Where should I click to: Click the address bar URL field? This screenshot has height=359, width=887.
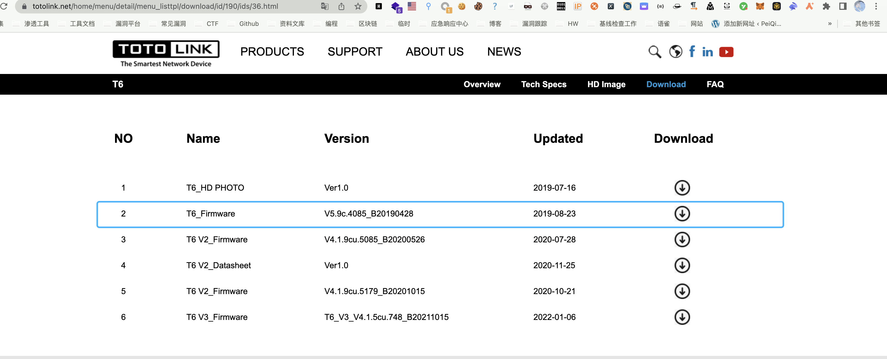pos(155,6)
